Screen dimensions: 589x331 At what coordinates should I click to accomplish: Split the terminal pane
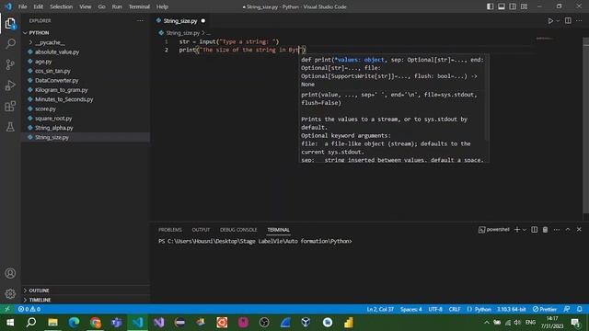[x=534, y=230]
